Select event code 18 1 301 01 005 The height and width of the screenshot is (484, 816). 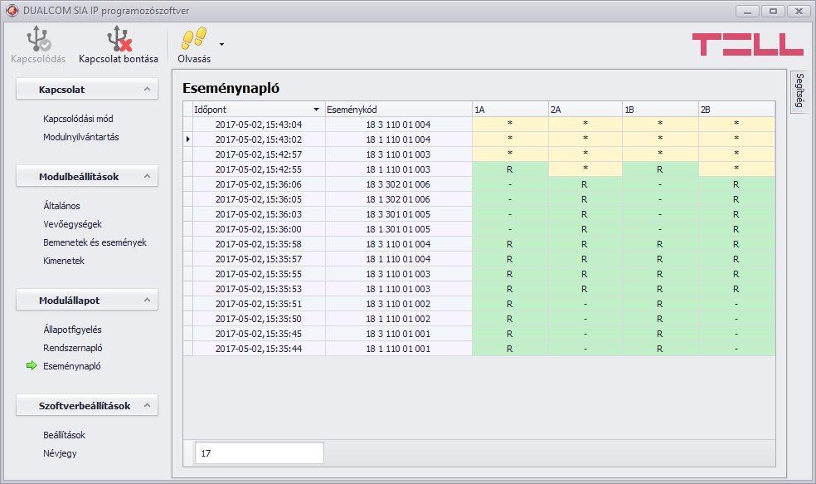click(398, 229)
